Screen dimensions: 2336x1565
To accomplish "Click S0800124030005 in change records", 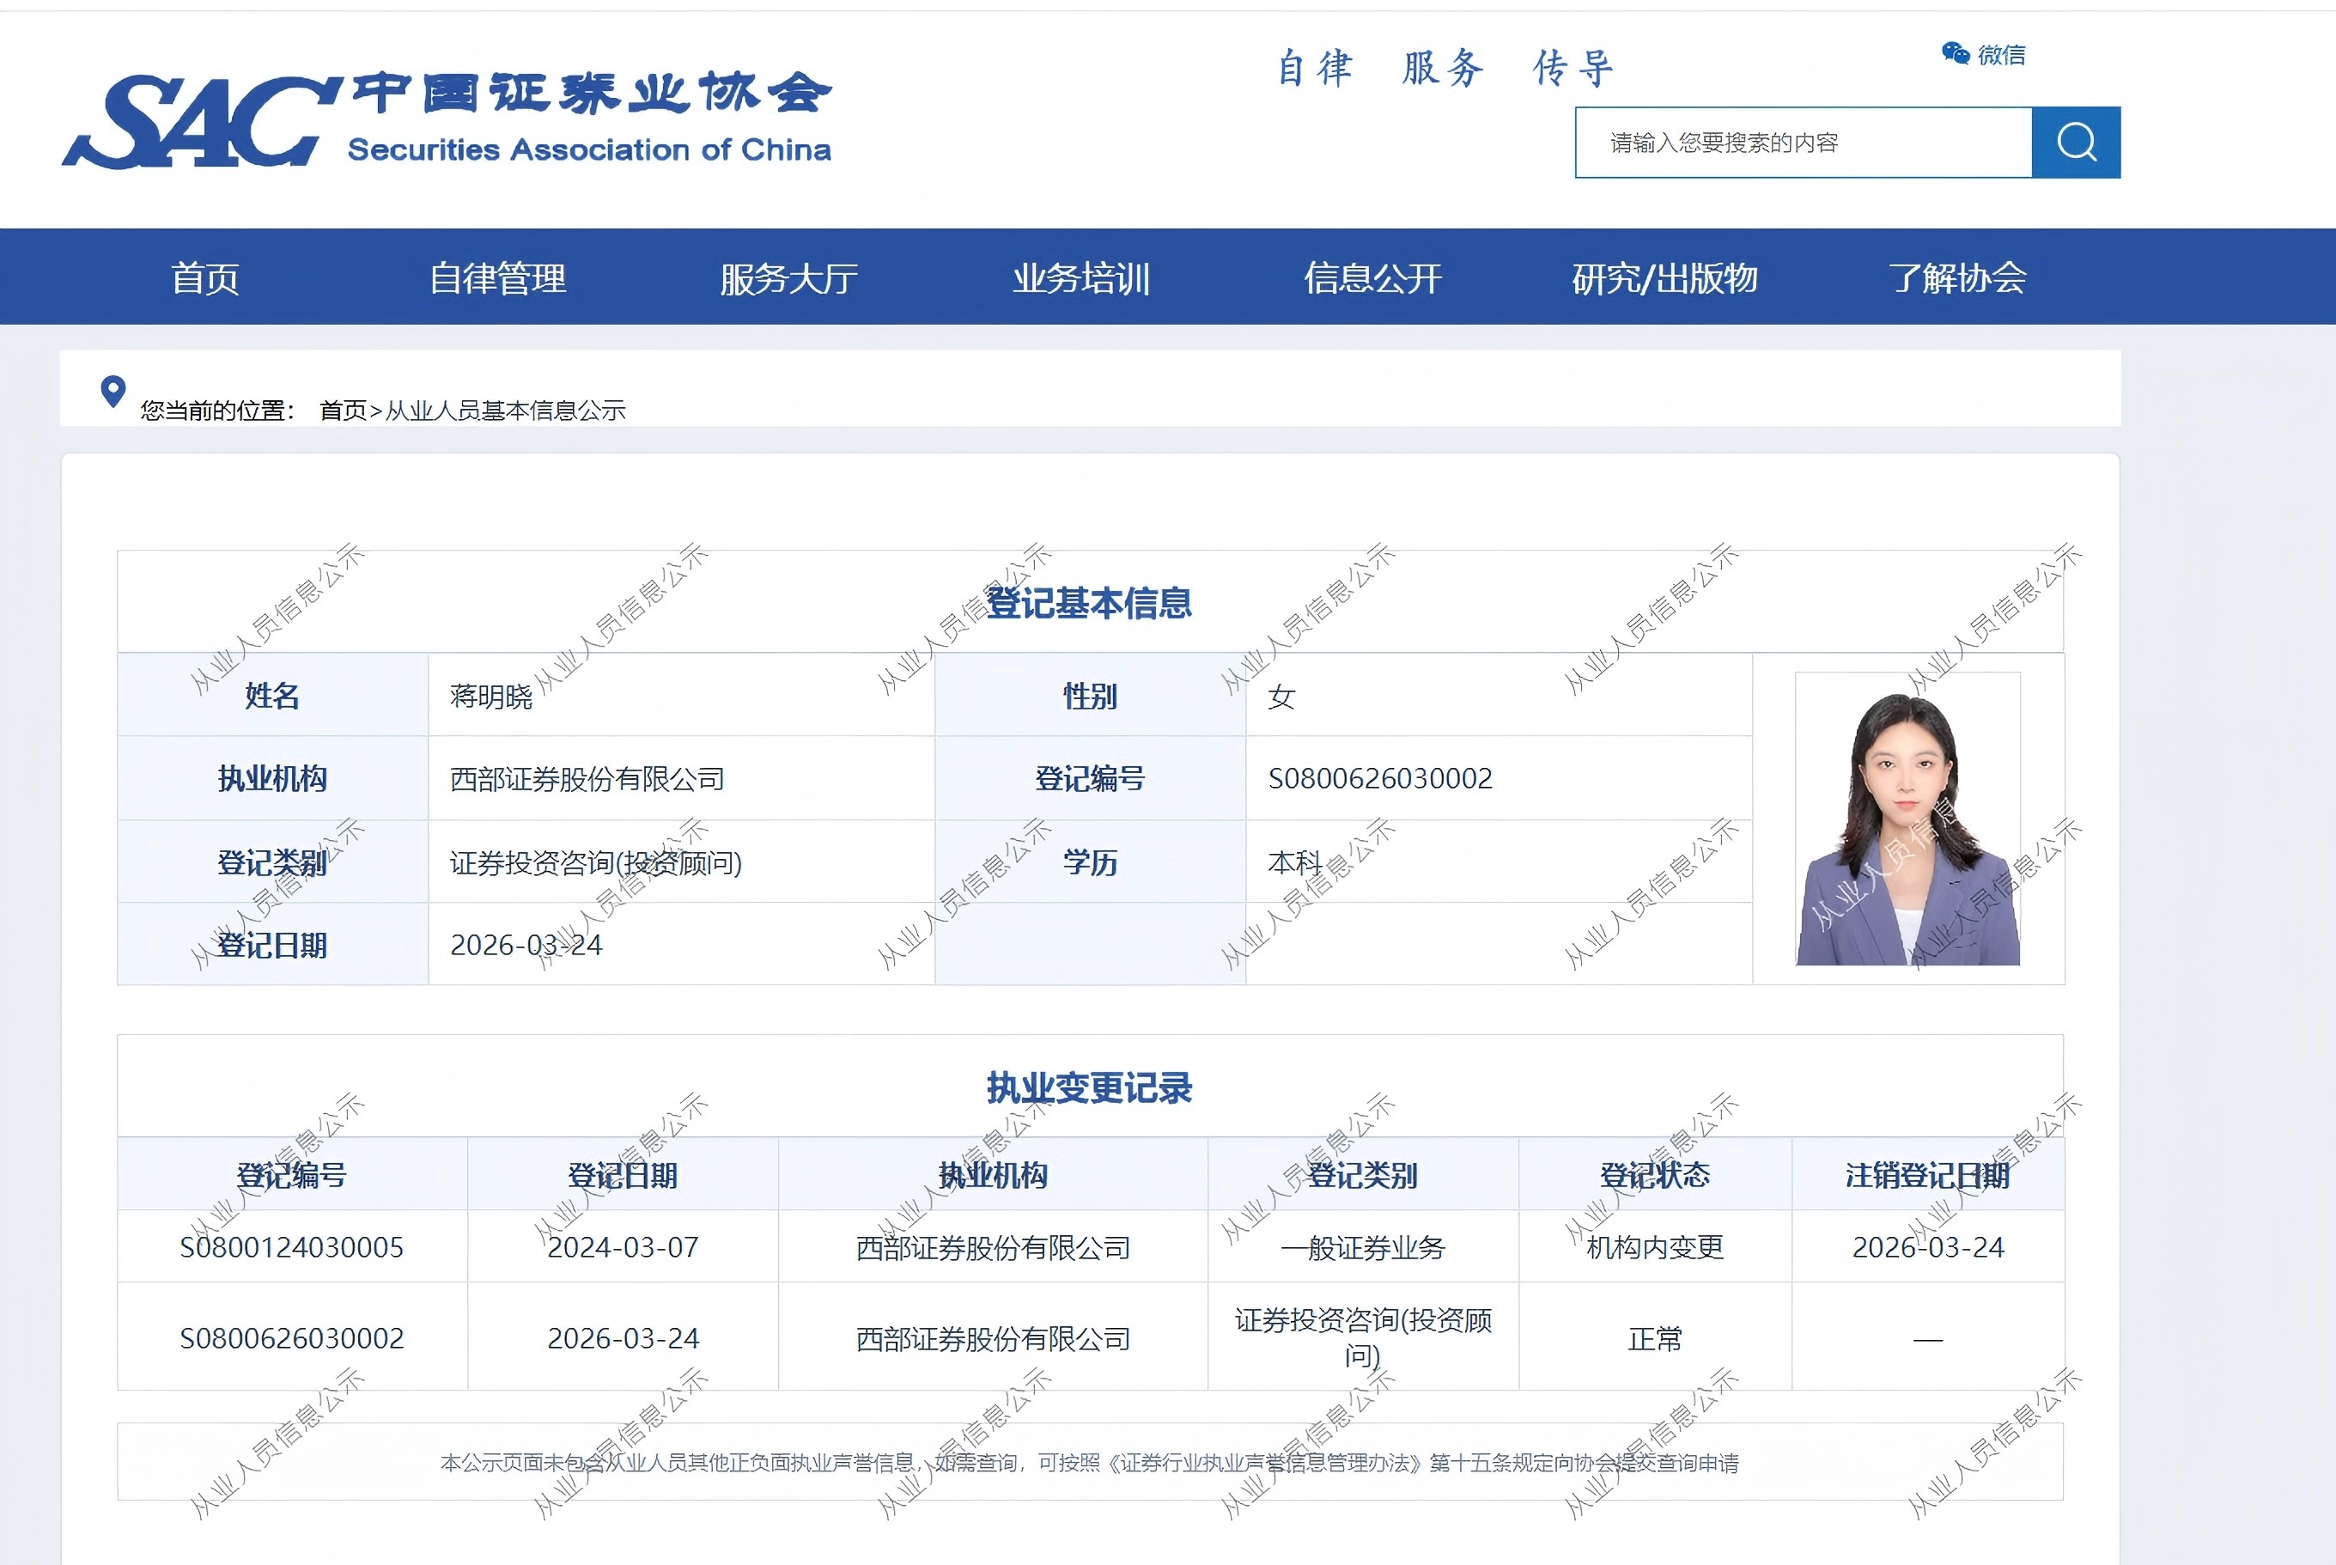I will pos(291,1246).
